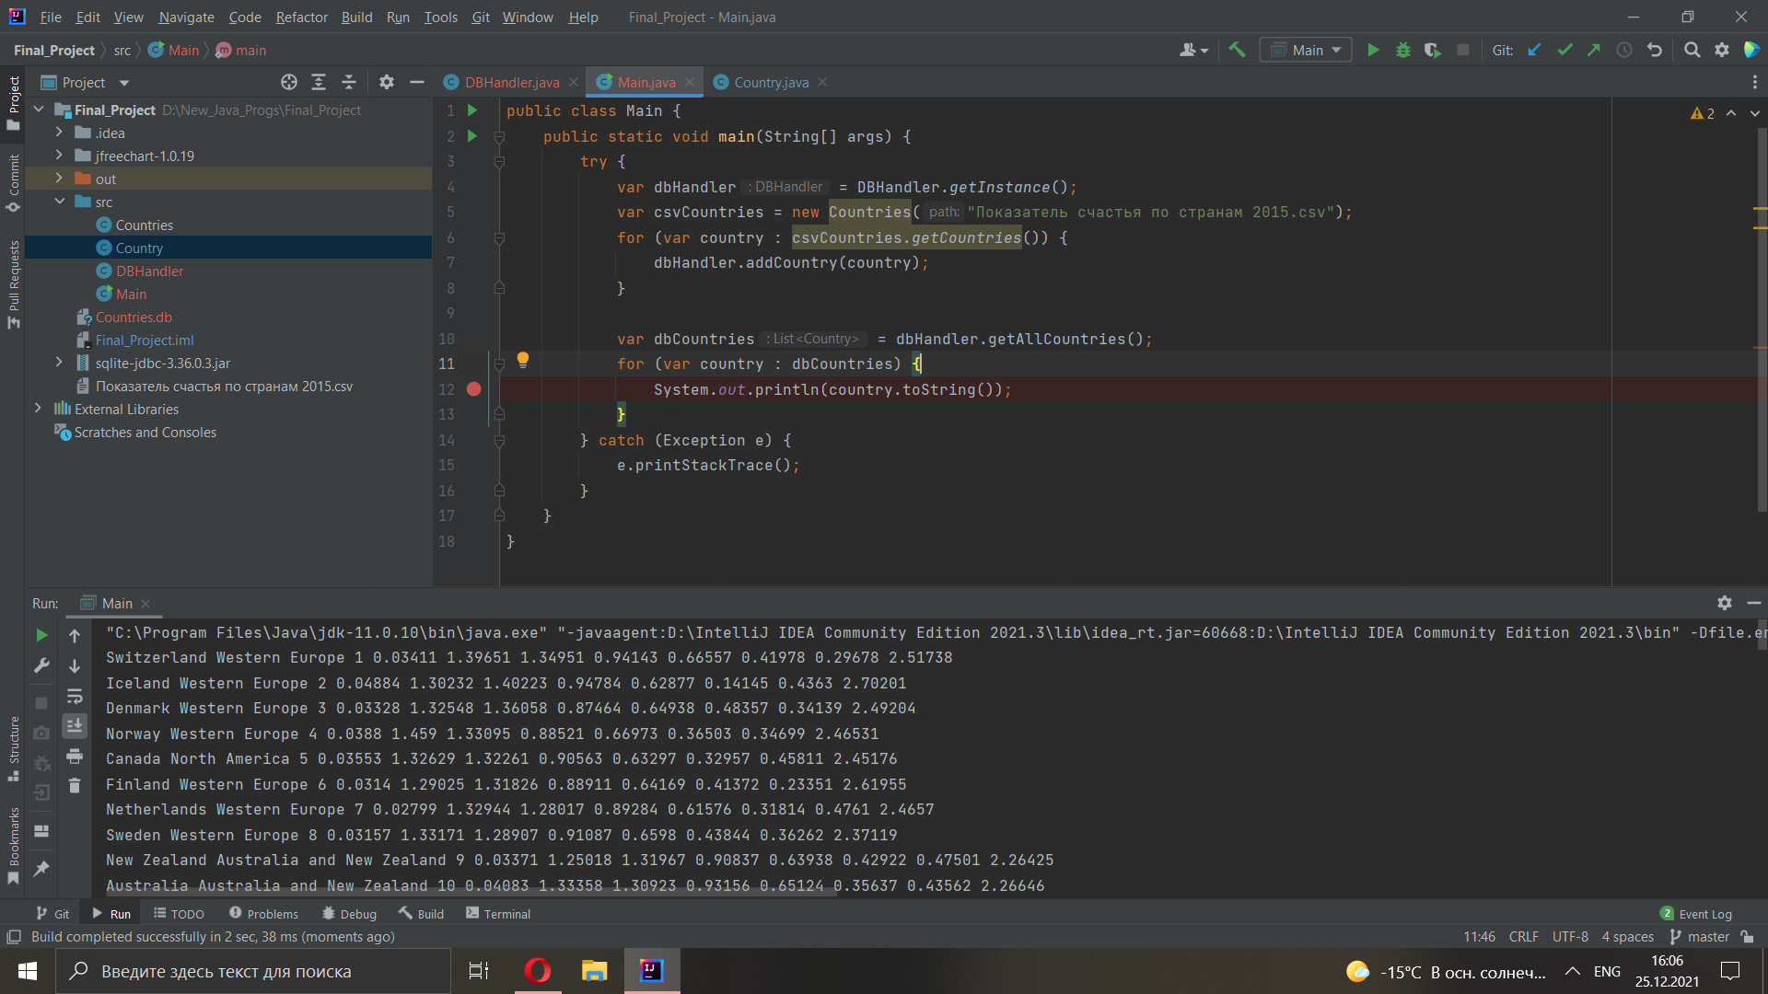1768x994 pixels.
Task: Expand External Libraries node
Action: (39, 409)
